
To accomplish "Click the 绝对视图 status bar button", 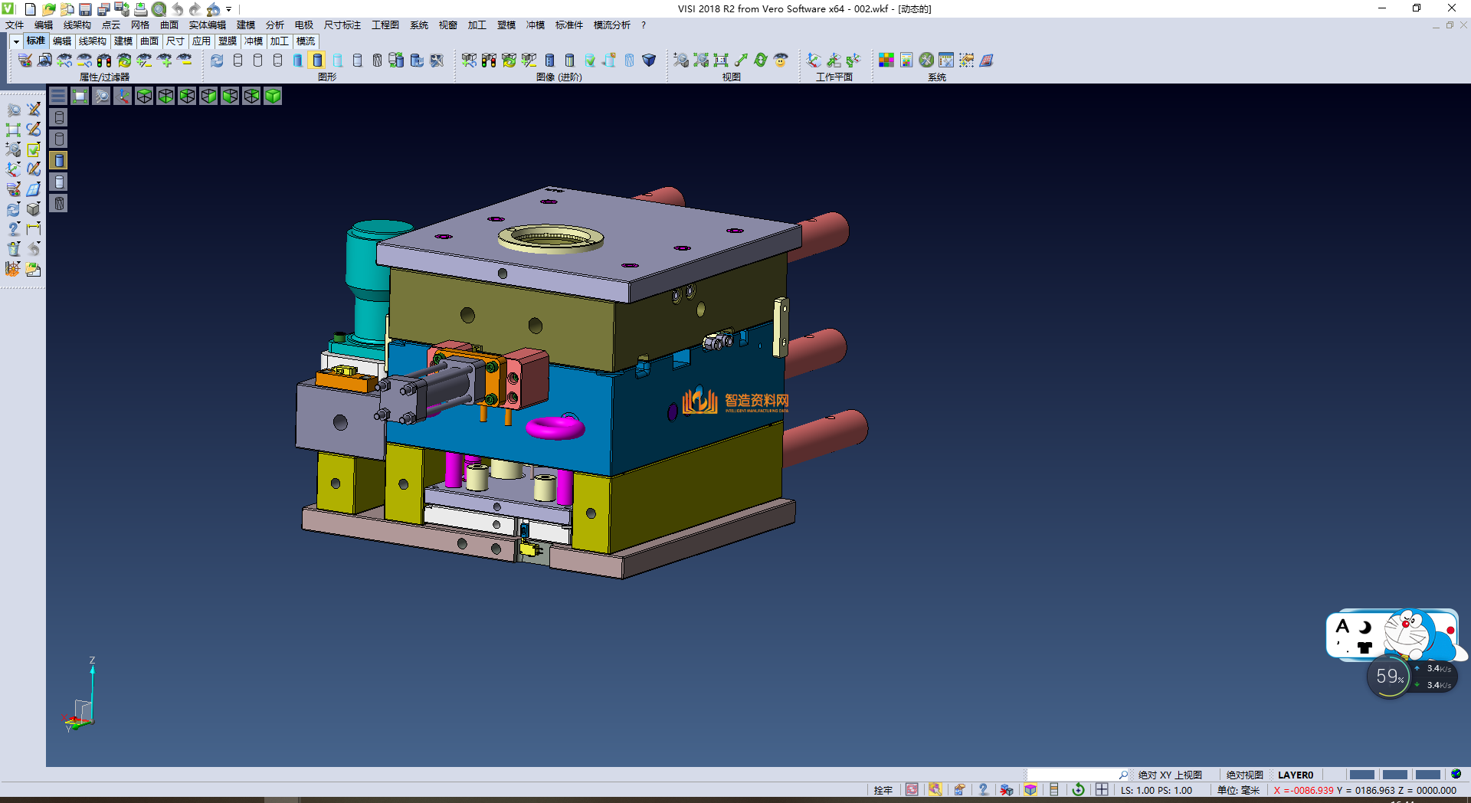I will (1244, 775).
